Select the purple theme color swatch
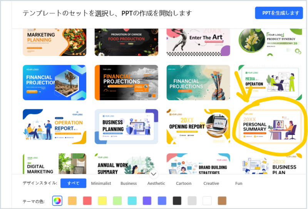Image resolution: width=308 pixels, height=209 pixels. [147, 201]
